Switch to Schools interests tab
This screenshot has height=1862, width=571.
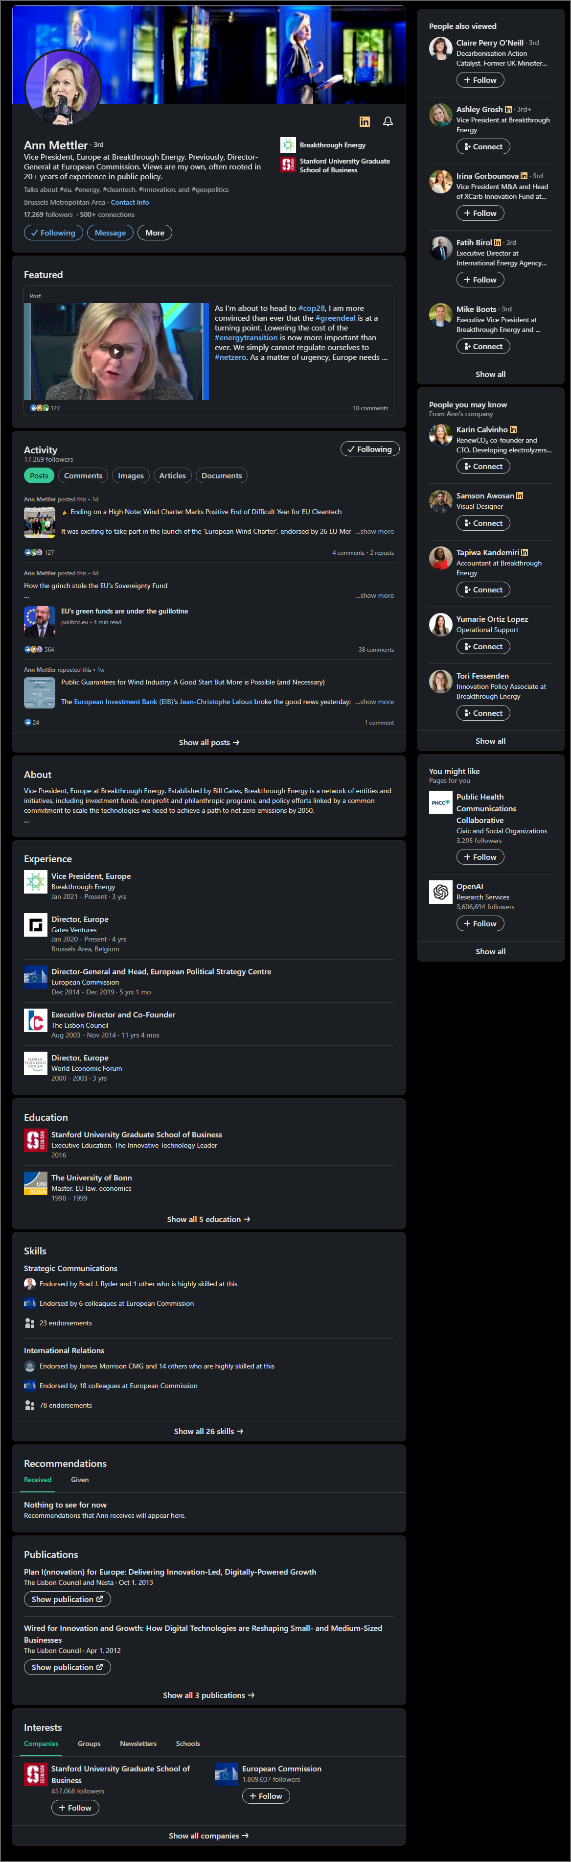(x=188, y=1744)
